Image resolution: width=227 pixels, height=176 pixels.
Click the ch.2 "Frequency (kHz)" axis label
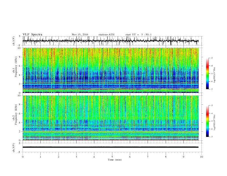point(16,114)
